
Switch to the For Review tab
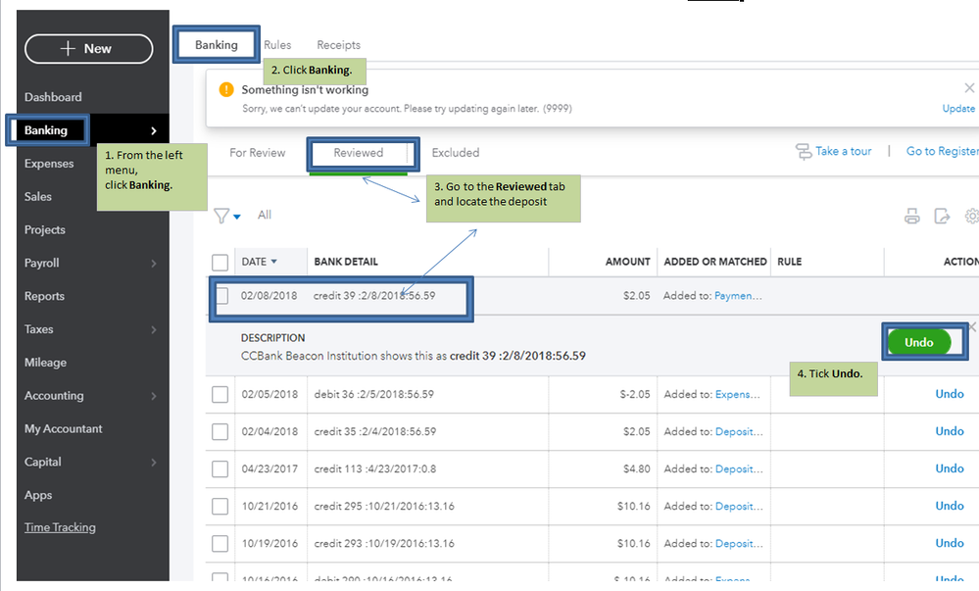257,153
